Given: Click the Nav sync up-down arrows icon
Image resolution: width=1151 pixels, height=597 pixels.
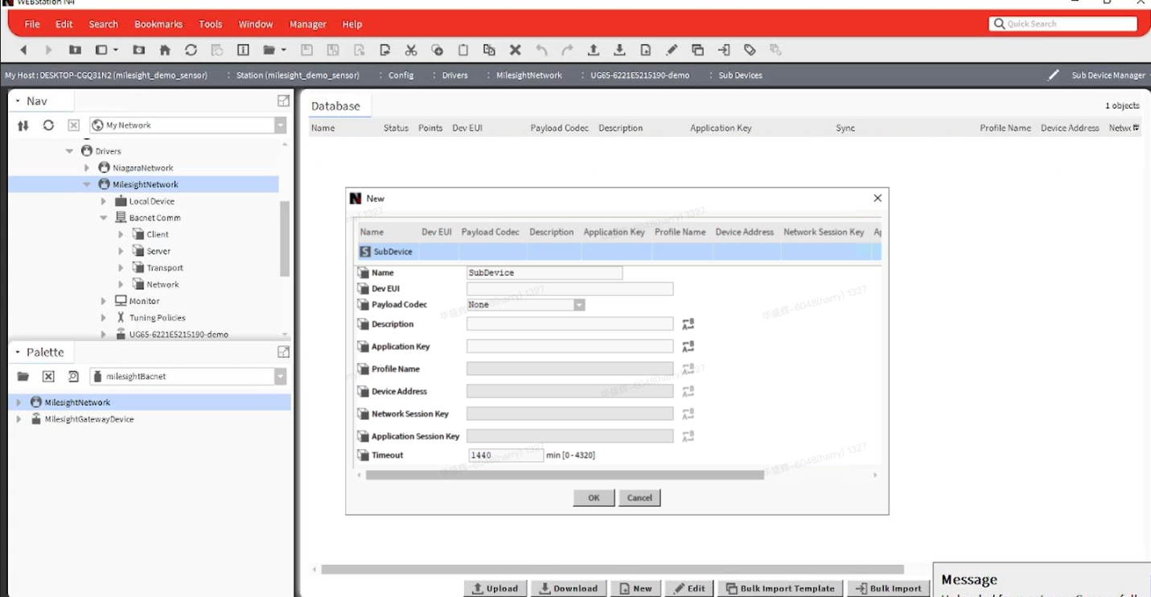Looking at the screenshot, I should 23,126.
